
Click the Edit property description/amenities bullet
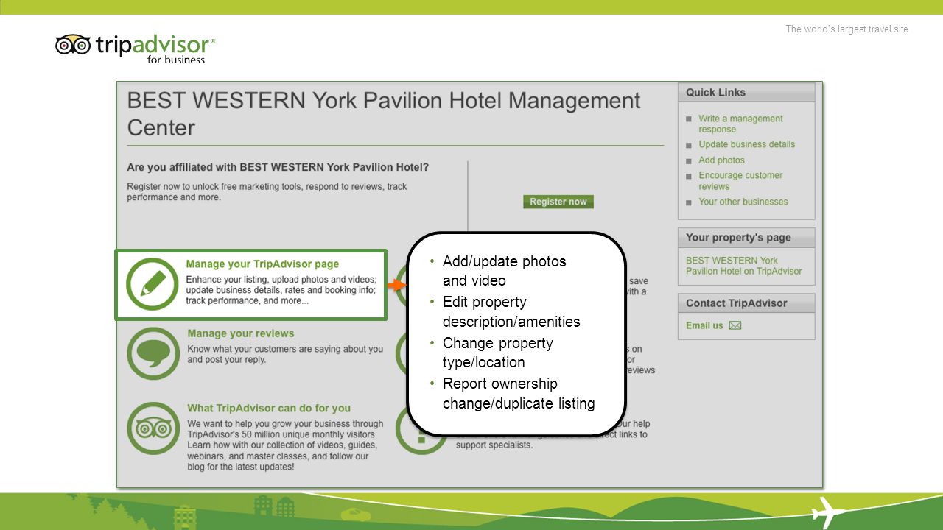[511, 312]
